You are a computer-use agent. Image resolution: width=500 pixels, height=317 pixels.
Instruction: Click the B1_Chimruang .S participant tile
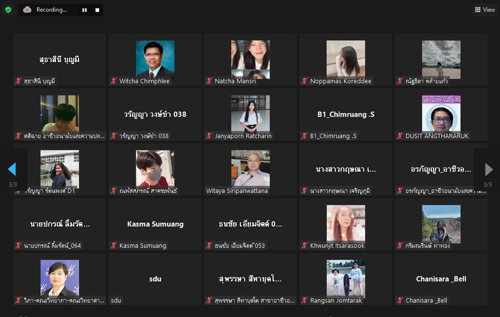click(x=346, y=114)
